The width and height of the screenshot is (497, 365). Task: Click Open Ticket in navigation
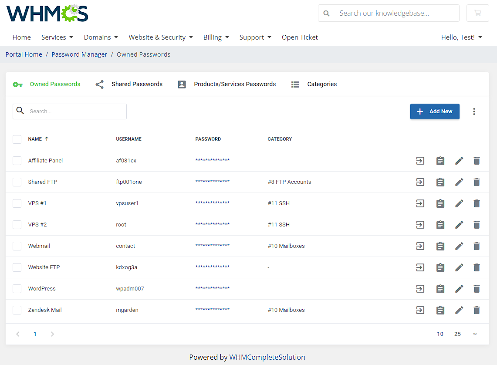pos(300,37)
